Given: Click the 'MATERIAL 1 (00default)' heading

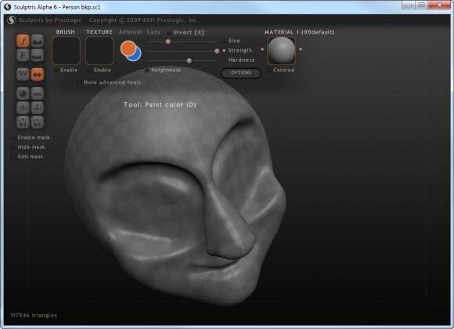Looking at the screenshot, I should pos(299,32).
